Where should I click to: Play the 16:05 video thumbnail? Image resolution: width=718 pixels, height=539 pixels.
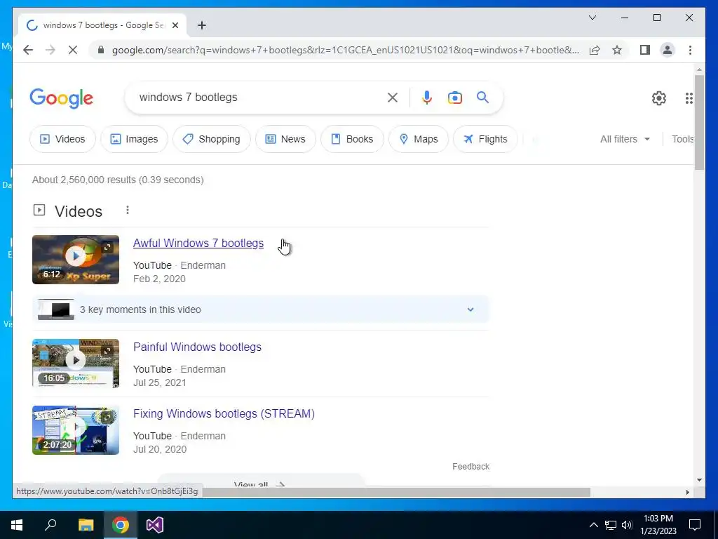76,364
